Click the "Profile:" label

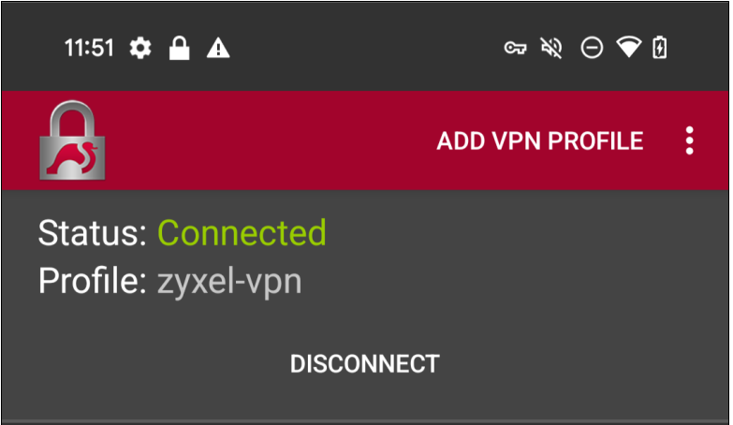tap(93, 281)
